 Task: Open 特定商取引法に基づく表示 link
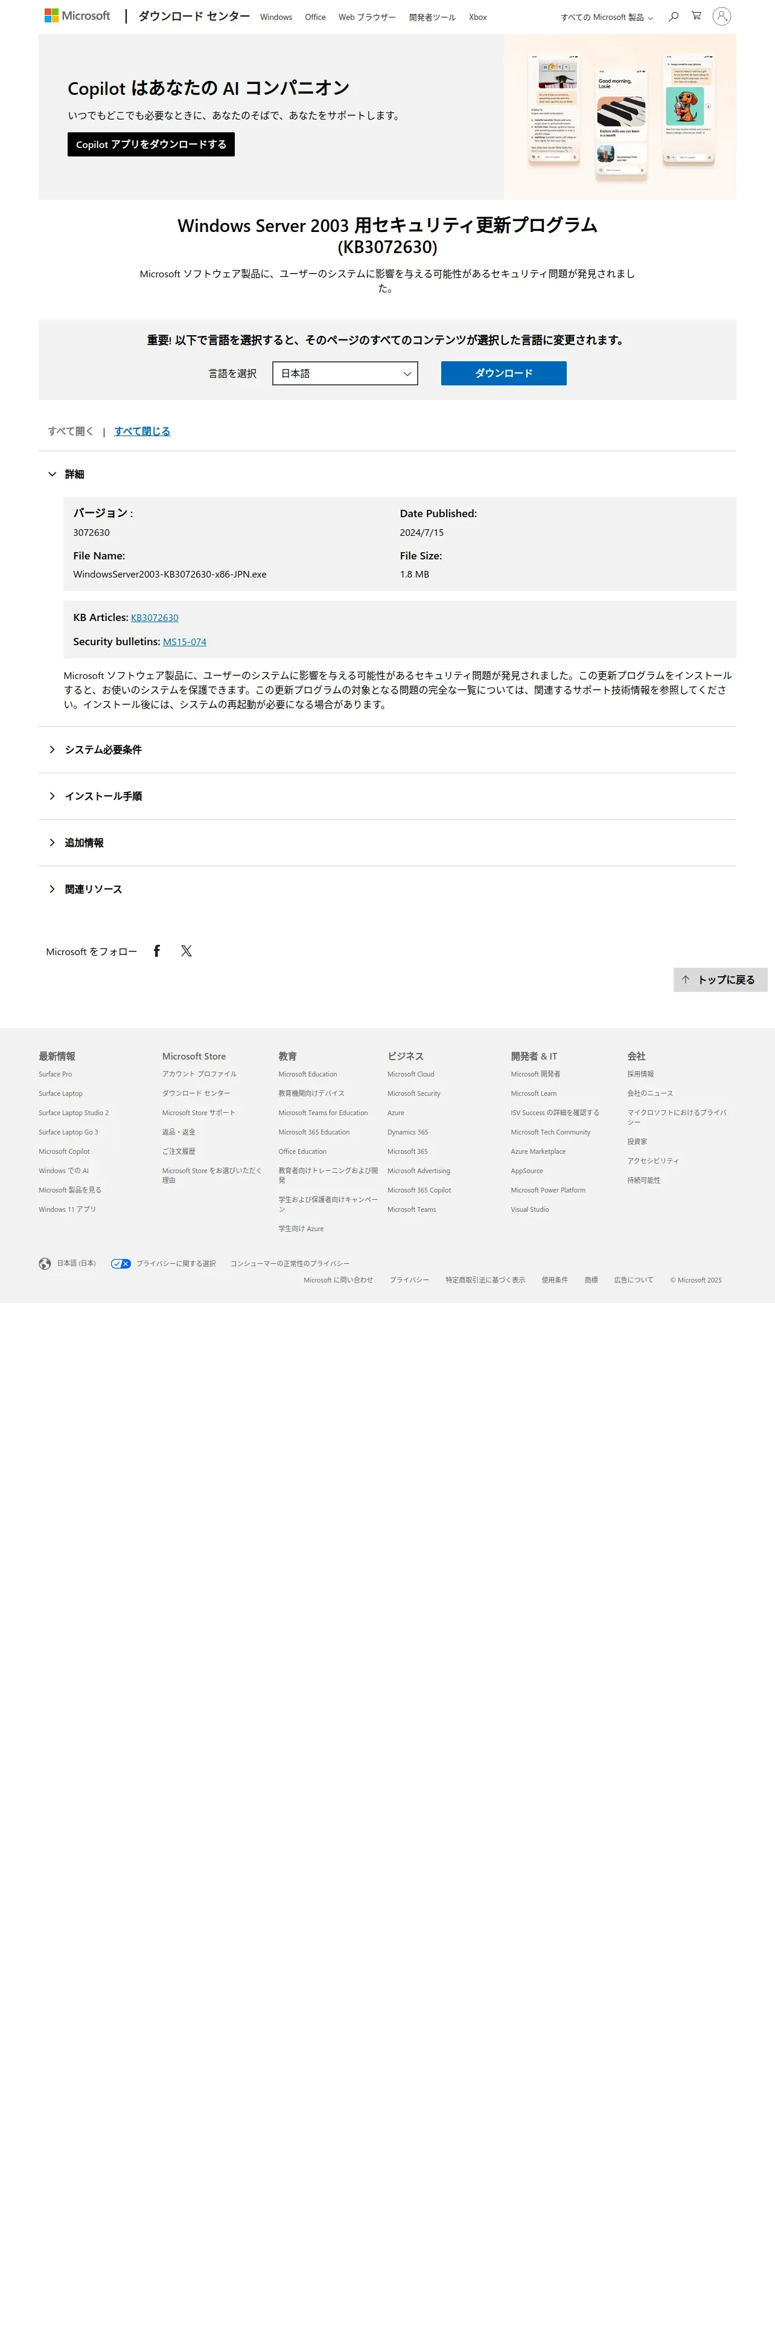[x=485, y=1280]
